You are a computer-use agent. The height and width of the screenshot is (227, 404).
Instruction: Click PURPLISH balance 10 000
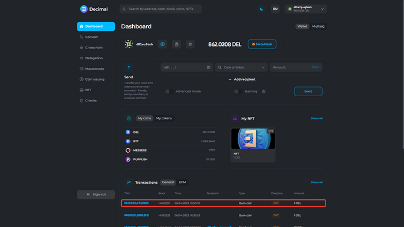tap(210, 160)
